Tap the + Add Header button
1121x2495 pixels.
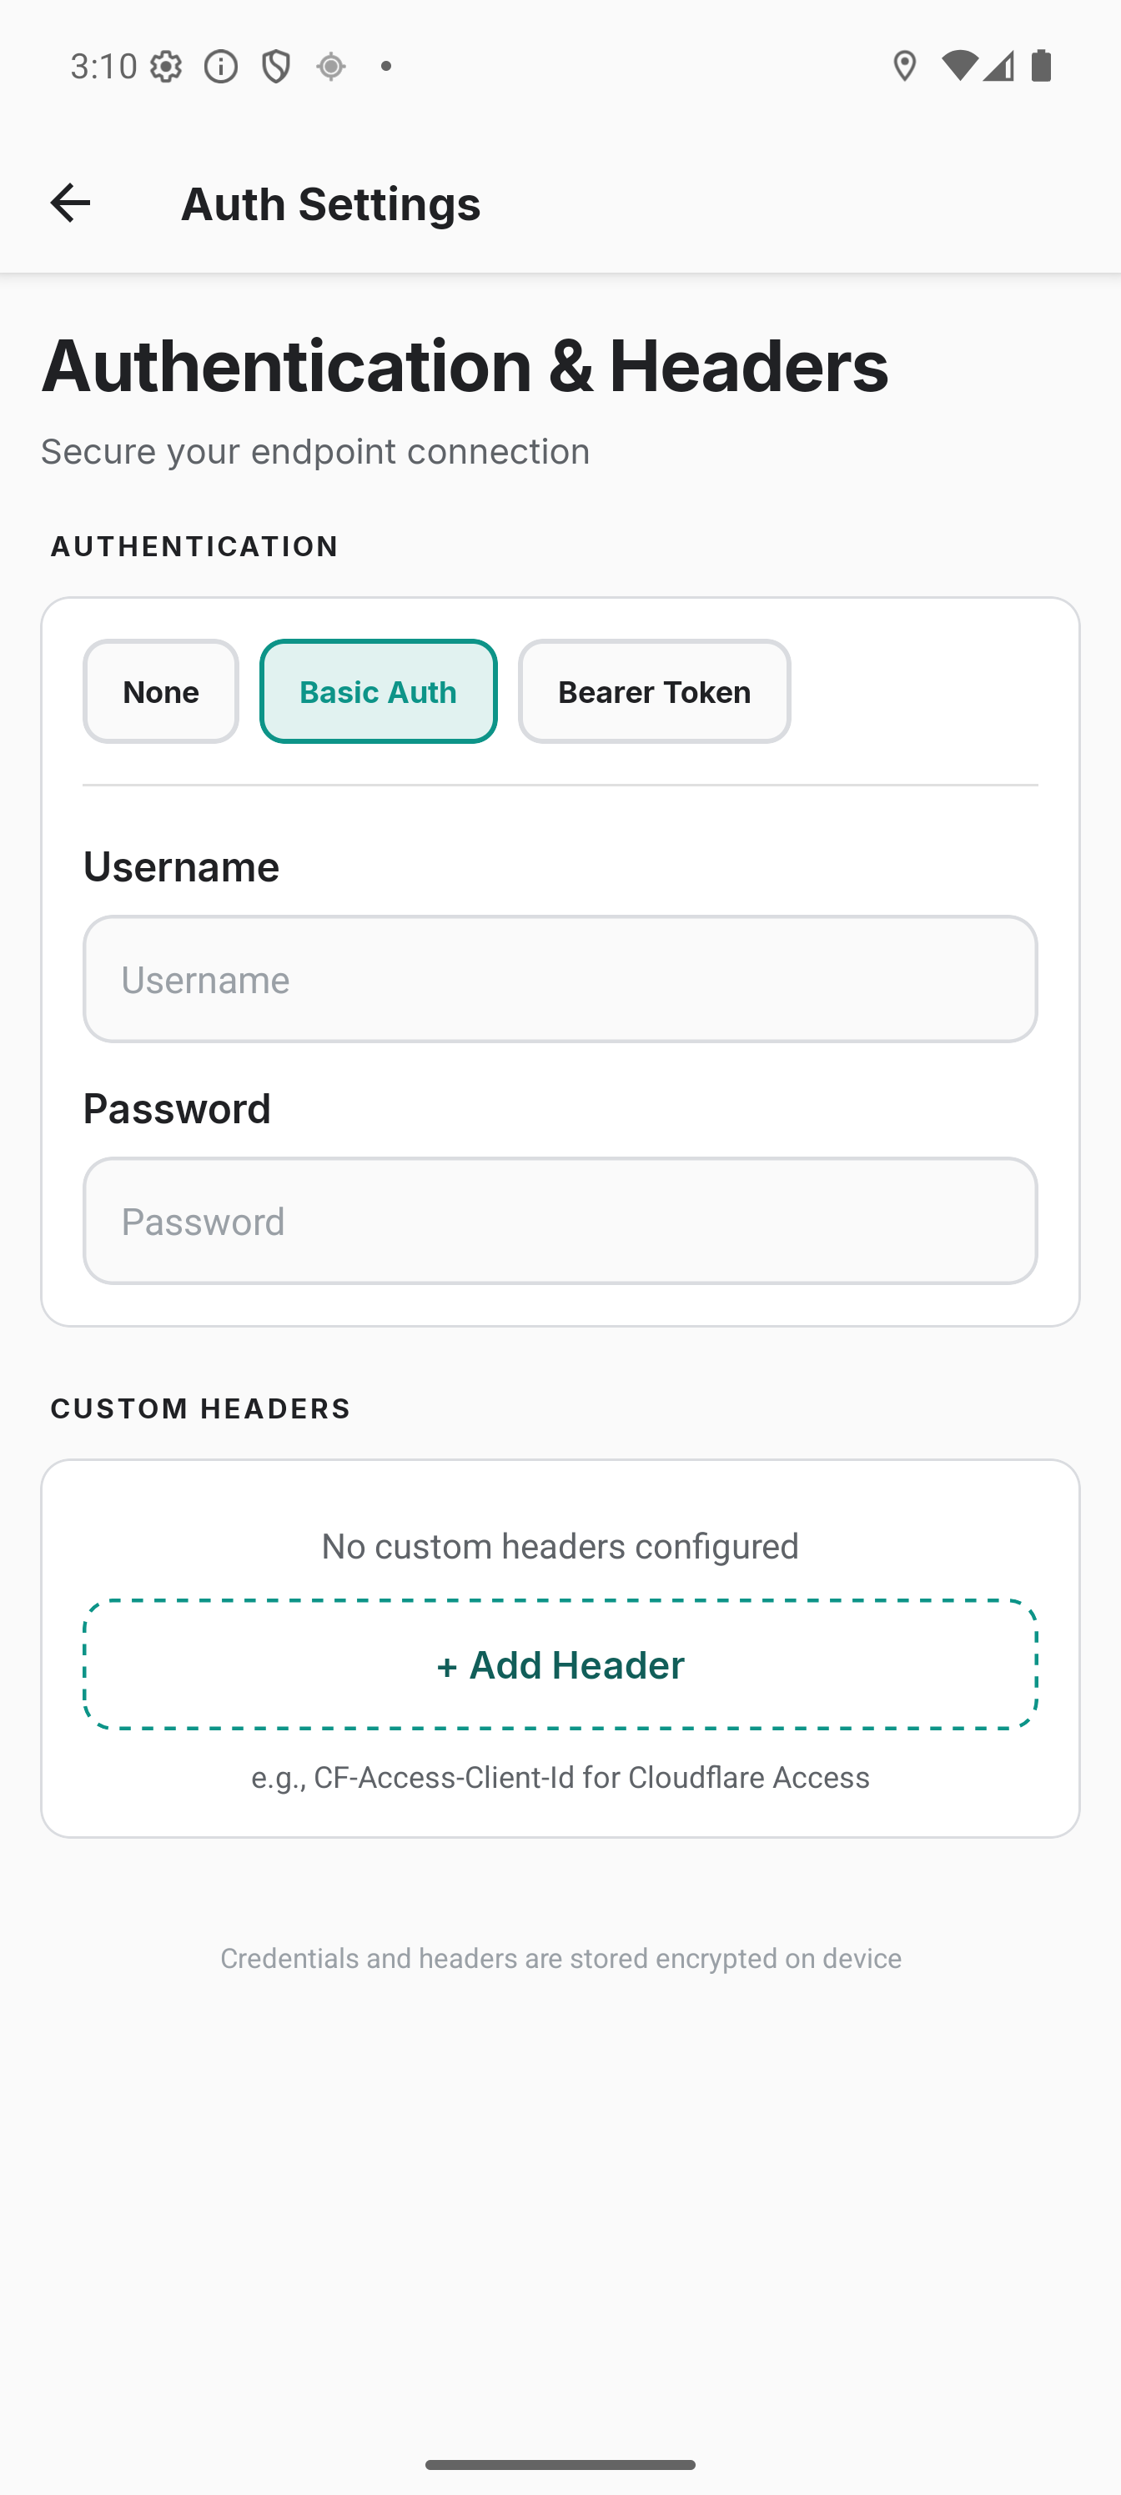pos(560,1664)
